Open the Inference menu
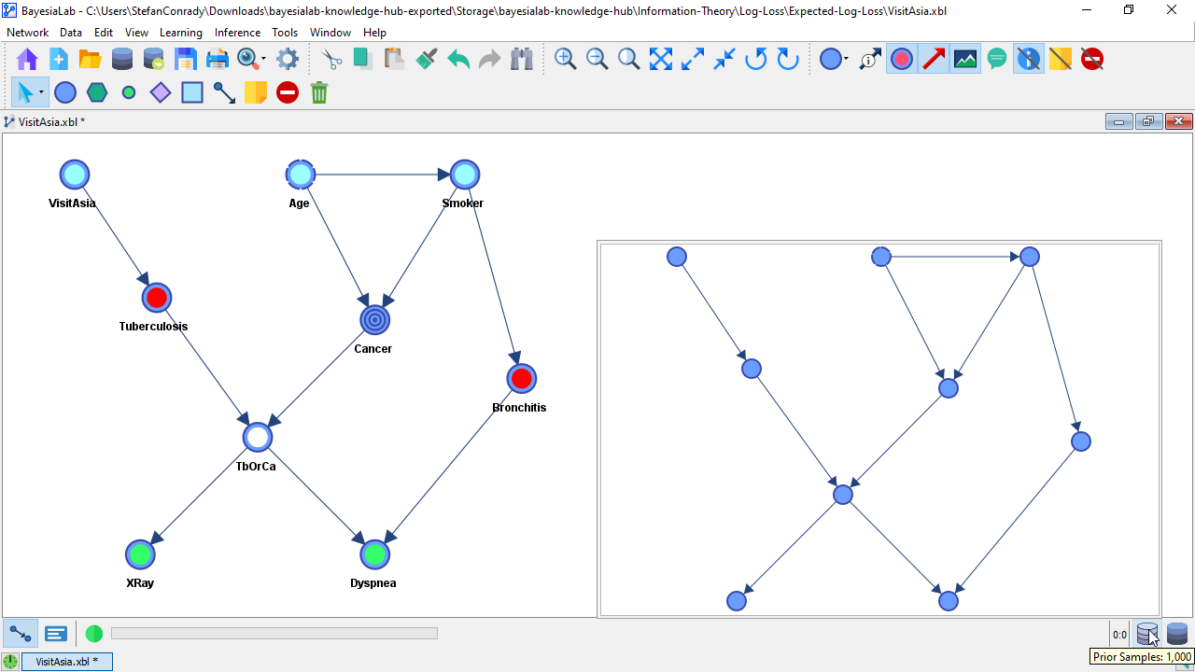Screen dimensions: 1195x672 [x=237, y=33]
